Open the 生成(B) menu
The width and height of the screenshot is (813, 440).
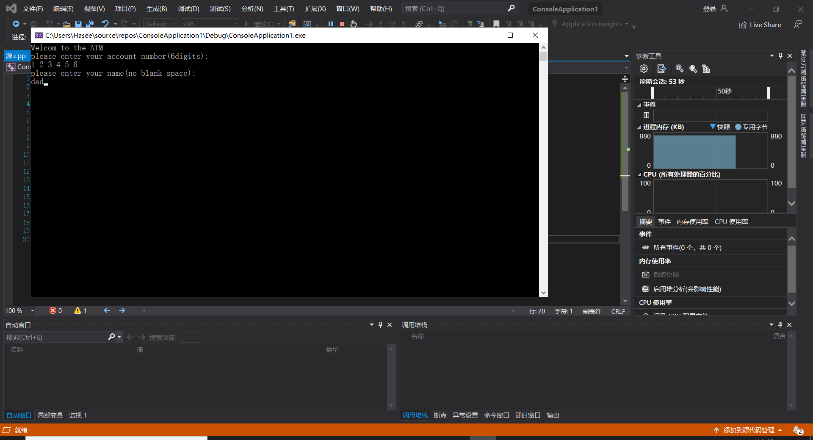click(x=157, y=9)
